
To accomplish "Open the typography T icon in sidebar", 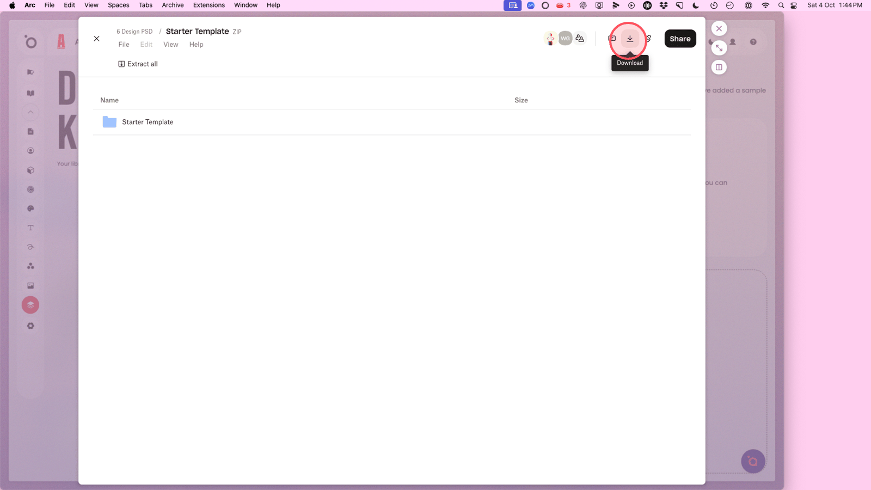I will coord(30,228).
